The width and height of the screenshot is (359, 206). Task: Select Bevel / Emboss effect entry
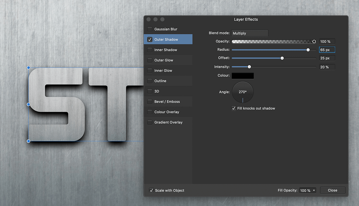coord(167,102)
